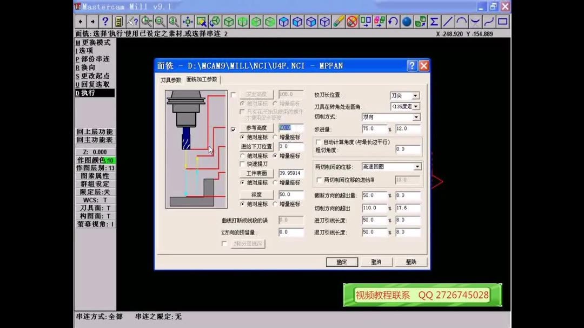Click the analyze Sigma toolbar icon

click(x=434, y=22)
